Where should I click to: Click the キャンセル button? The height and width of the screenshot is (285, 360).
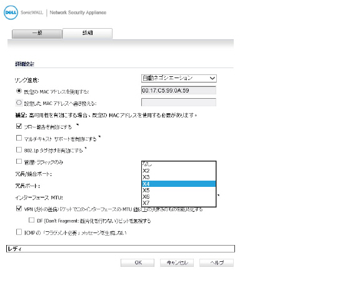tap(177, 262)
